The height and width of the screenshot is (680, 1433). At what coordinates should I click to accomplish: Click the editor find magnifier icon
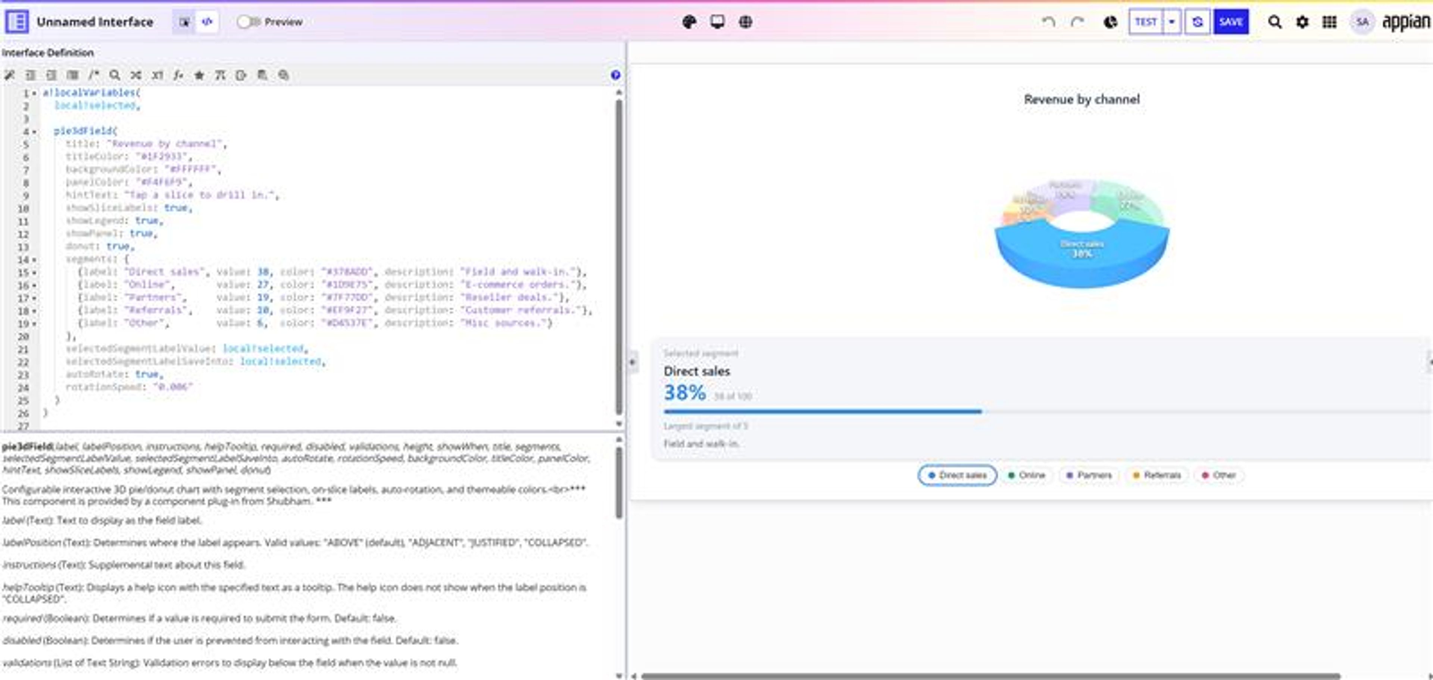115,75
